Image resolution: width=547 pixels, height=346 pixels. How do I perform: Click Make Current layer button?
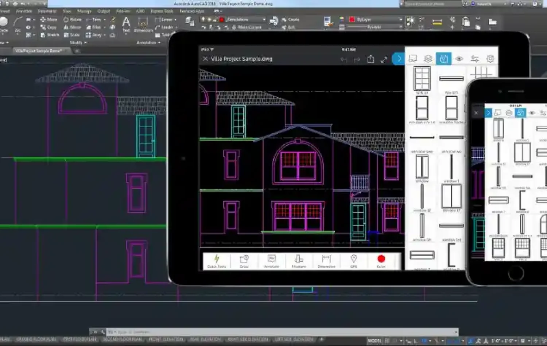(247, 27)
